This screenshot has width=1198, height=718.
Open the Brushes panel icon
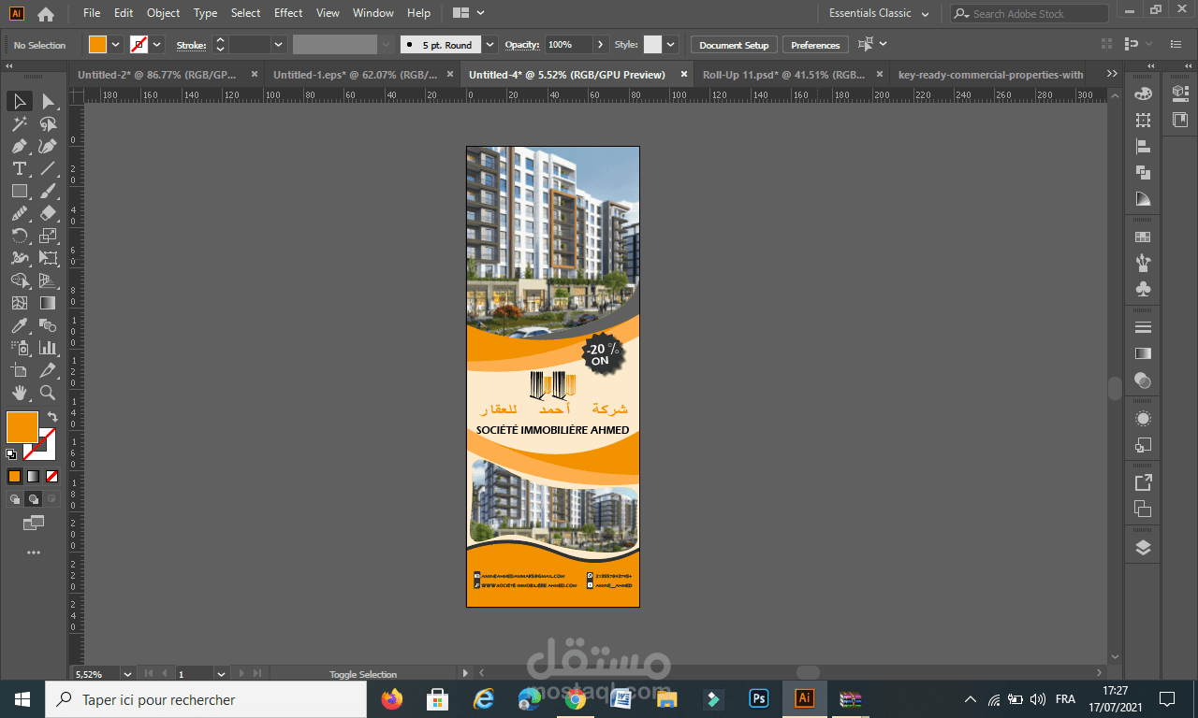click(1143, 263)
